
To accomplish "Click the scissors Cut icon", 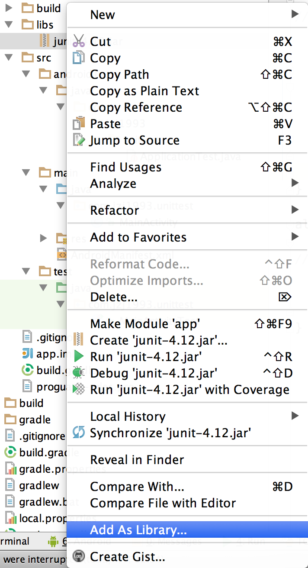I will pyautogui.click(x=79, y=41).
